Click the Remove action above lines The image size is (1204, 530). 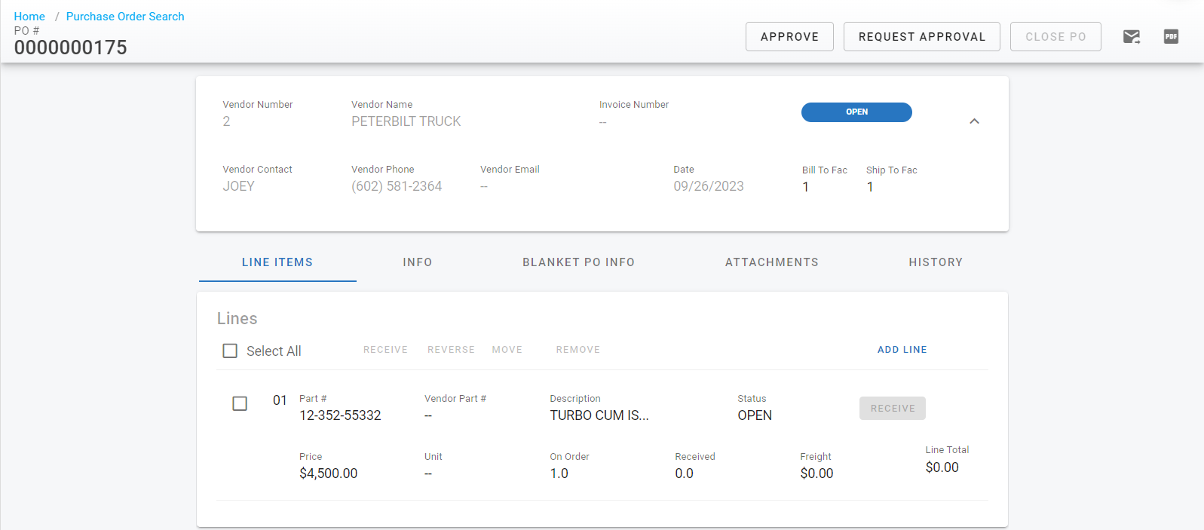[x=577, y=350]
